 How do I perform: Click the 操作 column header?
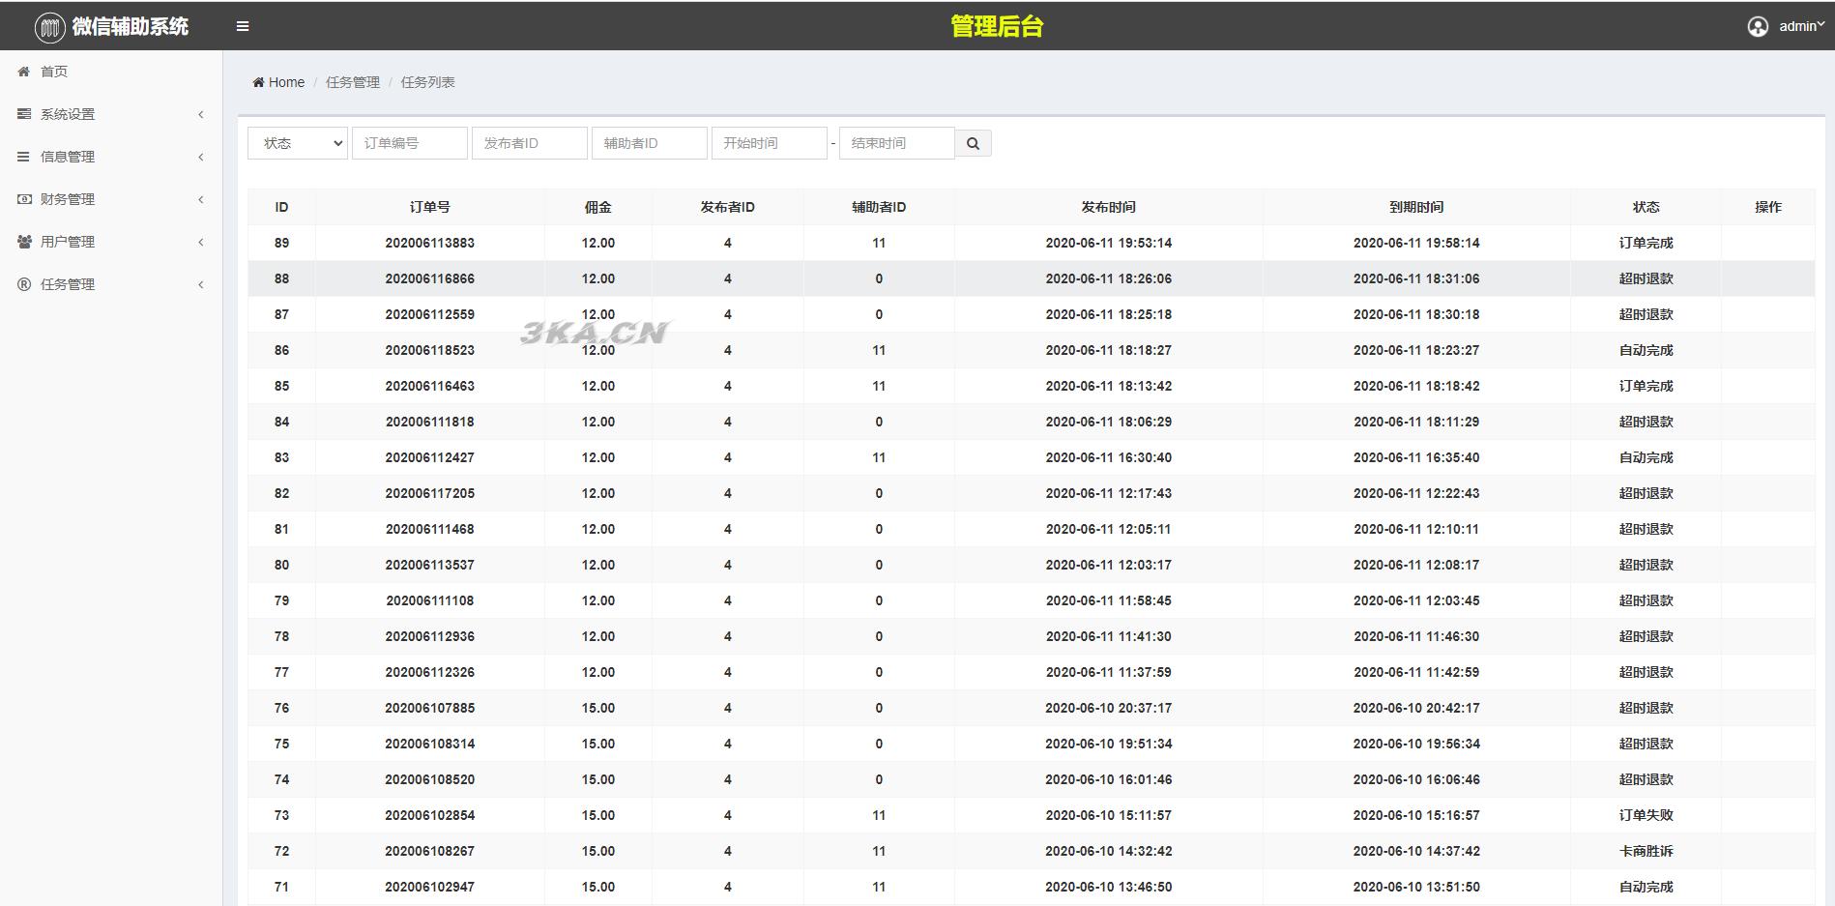tap(1768, 207)
